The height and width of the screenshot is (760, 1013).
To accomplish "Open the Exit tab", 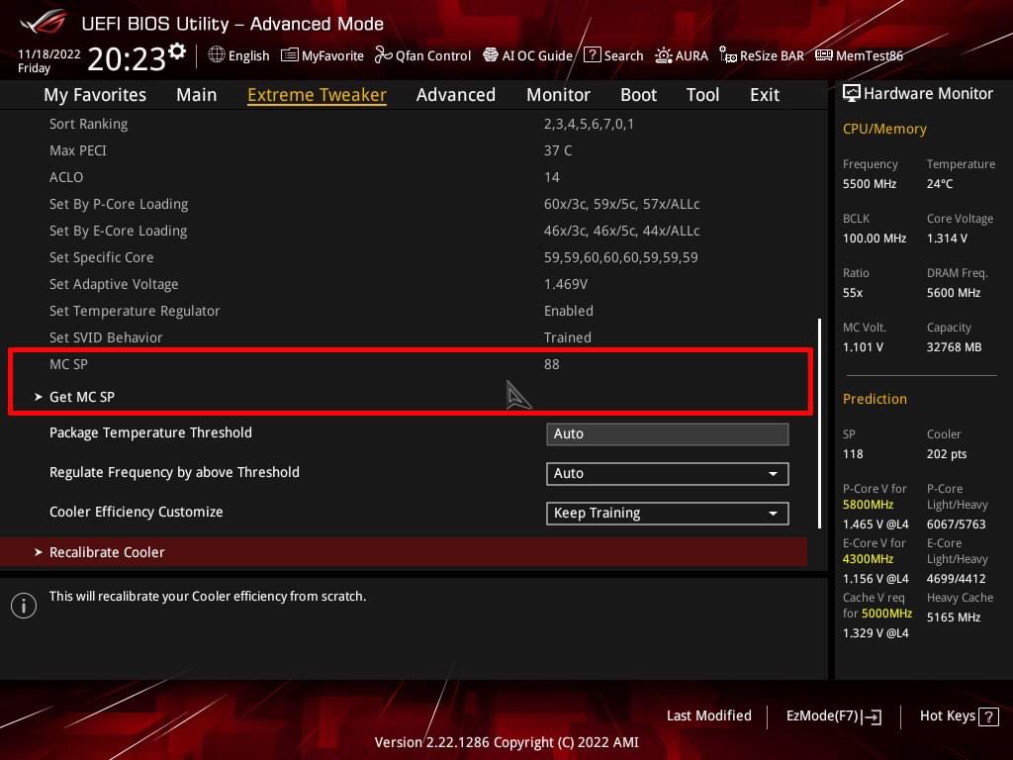I will point(765,95).
